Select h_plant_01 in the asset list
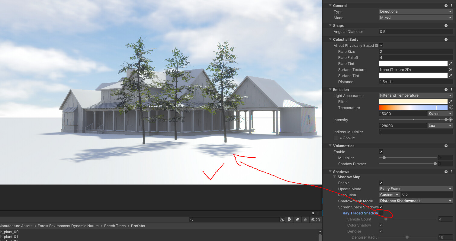Image resolution: width=456 pixels, height=241 pixels. point(9,237)
